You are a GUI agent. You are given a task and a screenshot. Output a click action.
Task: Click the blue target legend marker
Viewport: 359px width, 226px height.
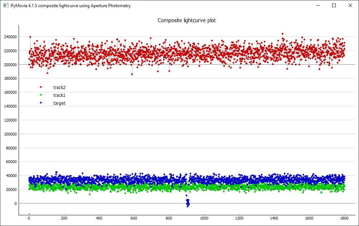click(41, 103)
